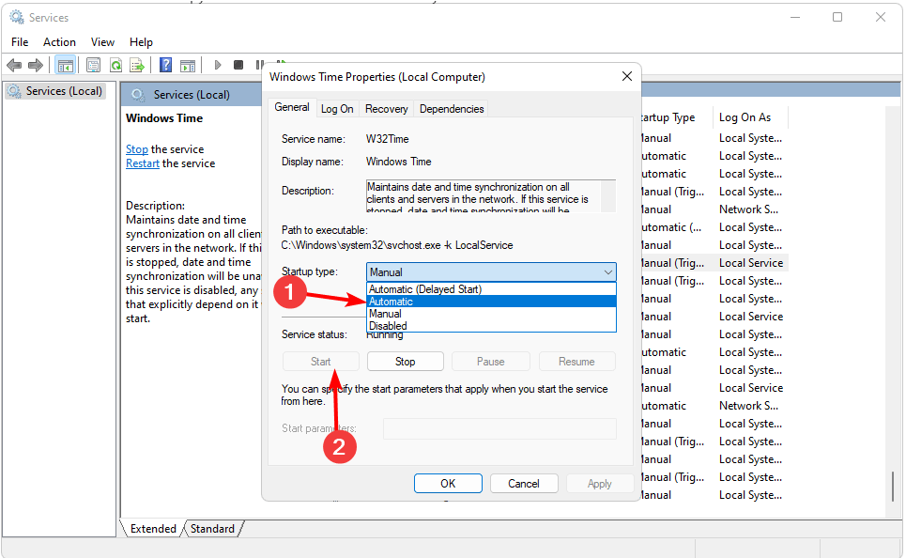
Task: Click the Start Service play icon
Action: click(x=218, y=65)
